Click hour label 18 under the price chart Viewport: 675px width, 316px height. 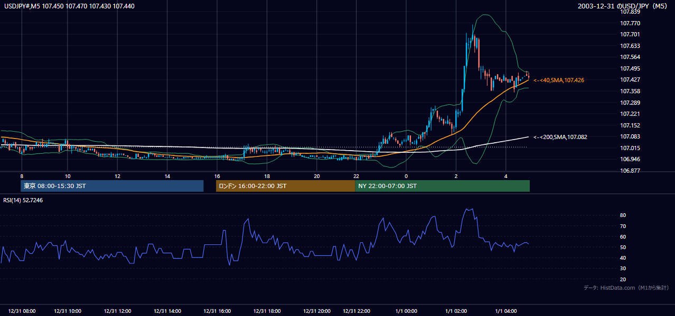(267, 176)
